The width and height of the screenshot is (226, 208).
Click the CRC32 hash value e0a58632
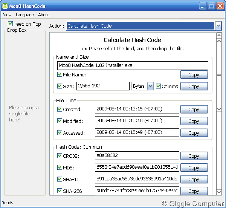(x=137, y=156)
